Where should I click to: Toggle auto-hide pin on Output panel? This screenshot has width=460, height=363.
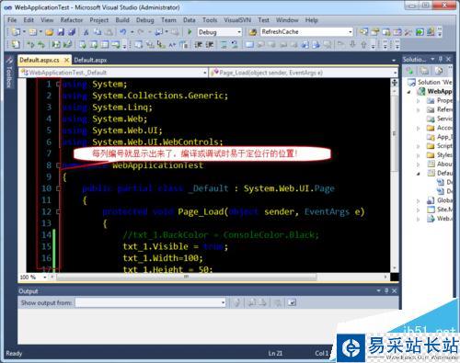(386, 290)
